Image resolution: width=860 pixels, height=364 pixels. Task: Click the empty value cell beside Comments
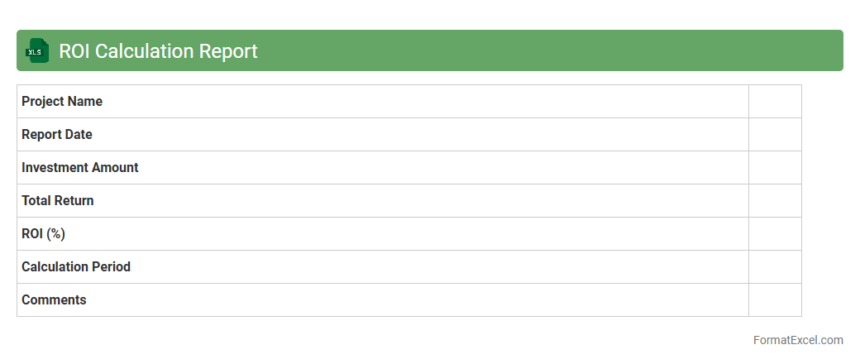(775, 300)
